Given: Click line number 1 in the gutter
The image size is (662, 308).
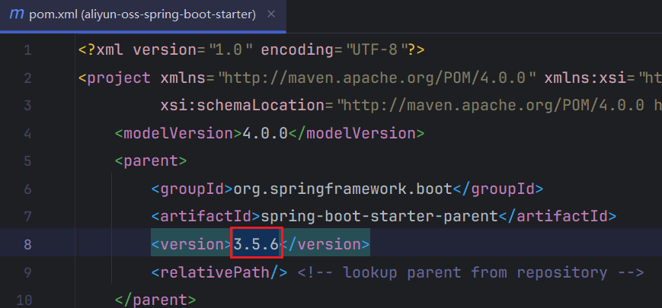Looking at the screenshot, I should [x=27, y=51].
